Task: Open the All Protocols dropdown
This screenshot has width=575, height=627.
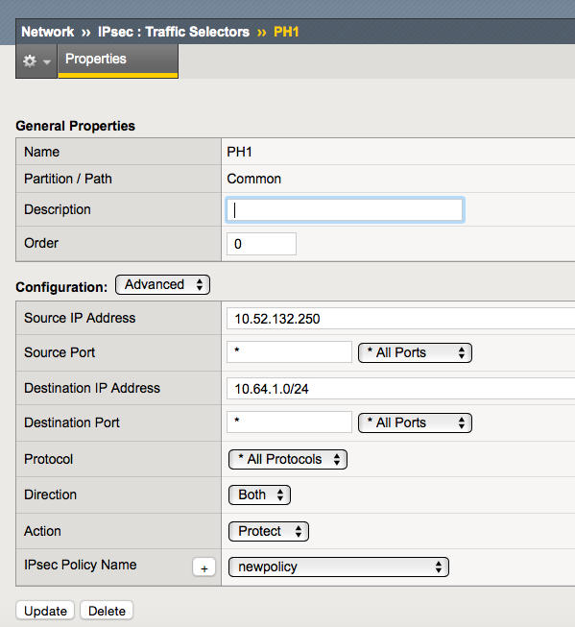Action: (x=288, y=460)
